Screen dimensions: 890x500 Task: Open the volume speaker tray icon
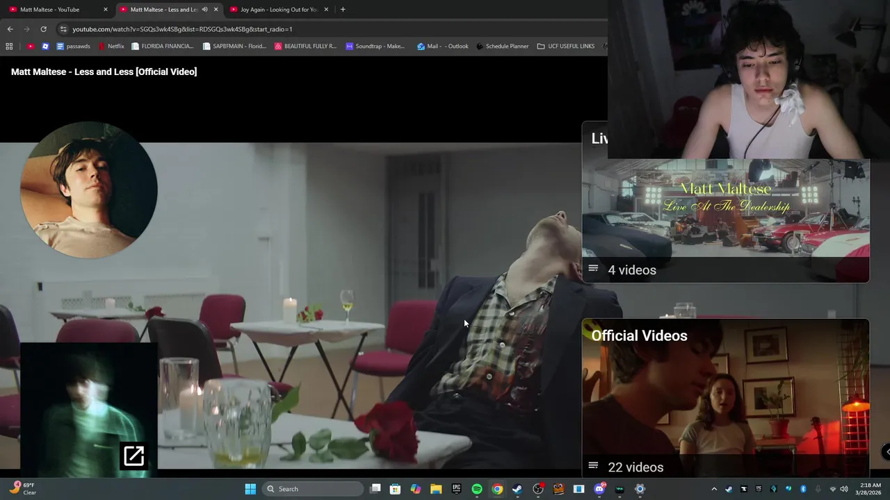click(844, 489)
